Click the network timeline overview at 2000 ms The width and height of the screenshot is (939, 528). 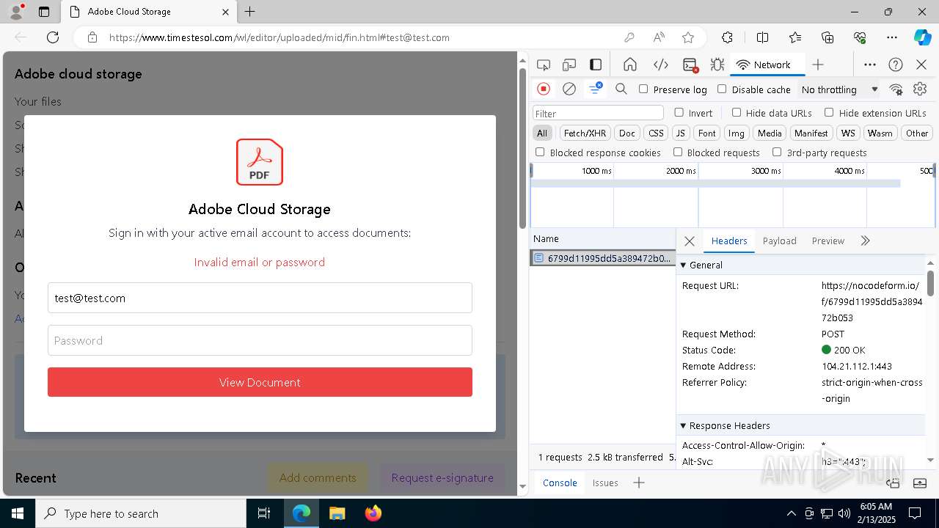697,197
